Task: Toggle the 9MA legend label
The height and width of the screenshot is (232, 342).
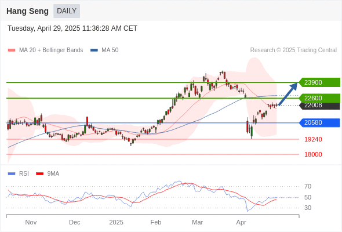Action: (53, 174)
